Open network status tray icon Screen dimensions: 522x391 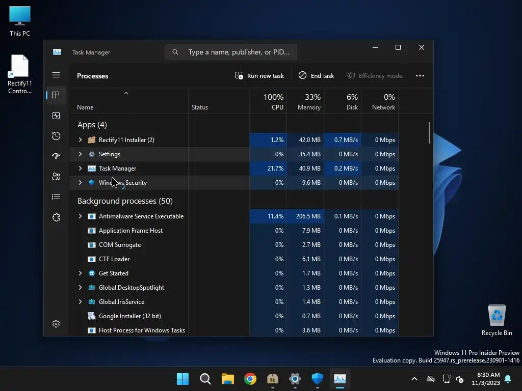[447, 379]
